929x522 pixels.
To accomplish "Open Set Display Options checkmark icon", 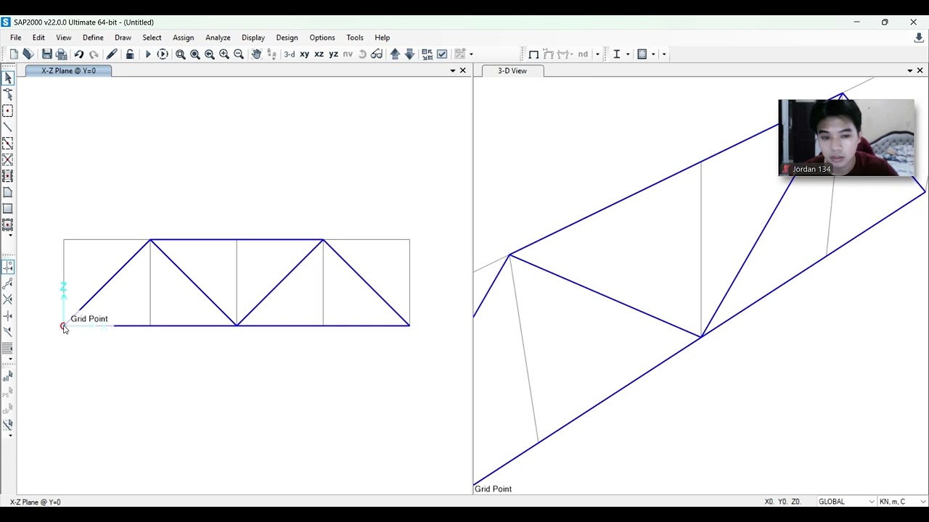I will [442, 54].
